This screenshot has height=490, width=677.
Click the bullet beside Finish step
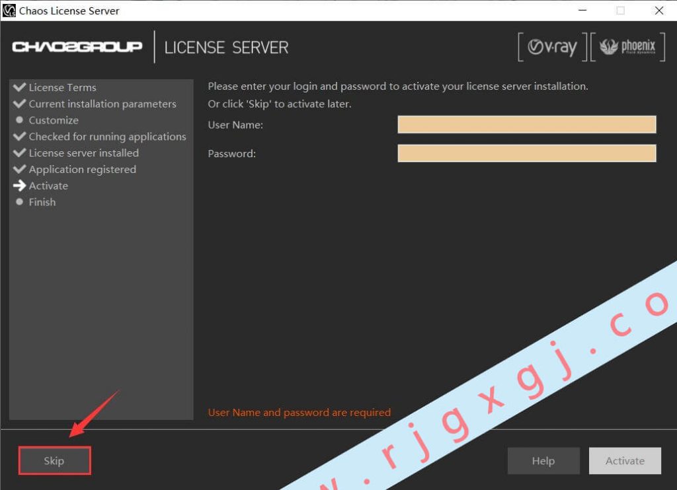click(x=19, y=201)
